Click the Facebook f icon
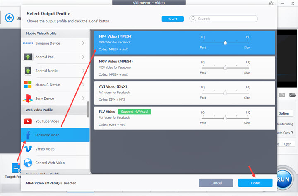 28,135
